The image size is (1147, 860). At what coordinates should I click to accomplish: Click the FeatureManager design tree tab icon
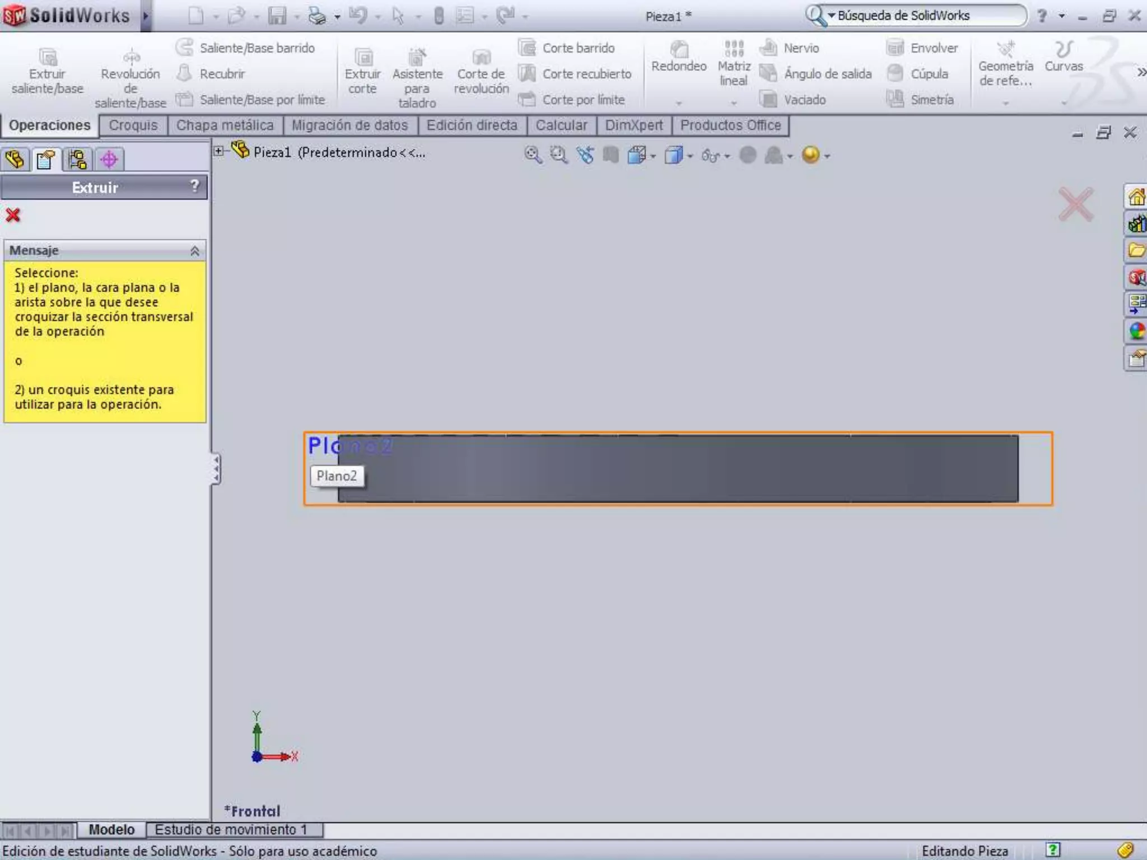(x=15, y=160)
